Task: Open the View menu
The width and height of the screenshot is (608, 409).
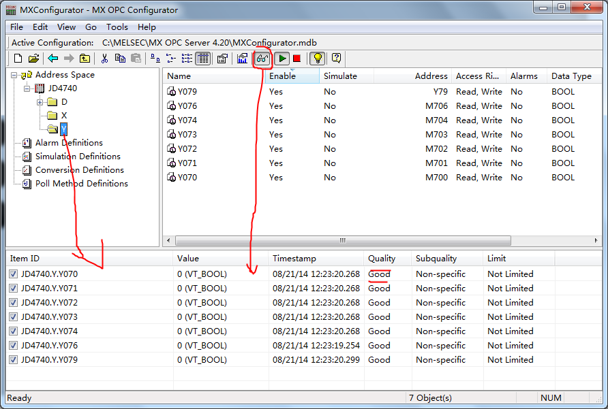Action: (66, 27)
